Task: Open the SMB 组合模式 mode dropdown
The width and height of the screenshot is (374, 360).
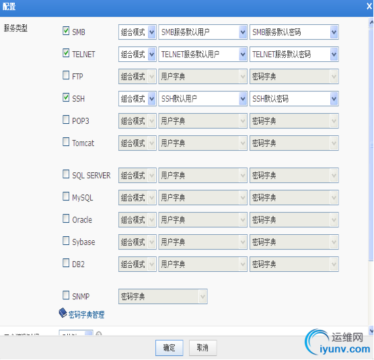Action: click(x=137, y=32)
